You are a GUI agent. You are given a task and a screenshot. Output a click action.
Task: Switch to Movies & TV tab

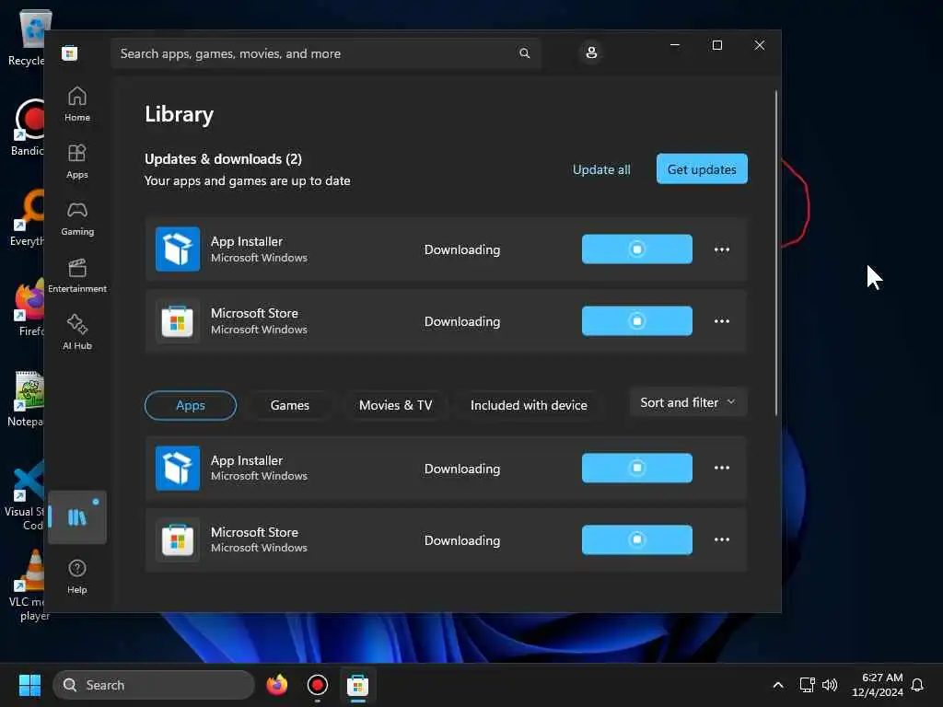click(395, 405)
